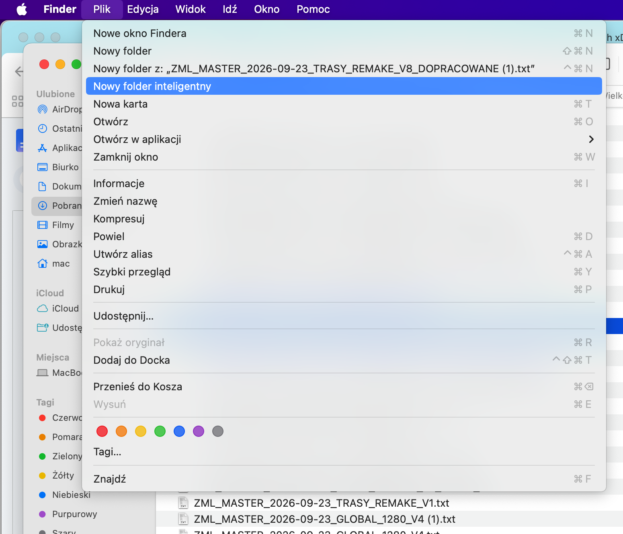Filter by the Pomarańczowy tag

[x=57, y=437]
